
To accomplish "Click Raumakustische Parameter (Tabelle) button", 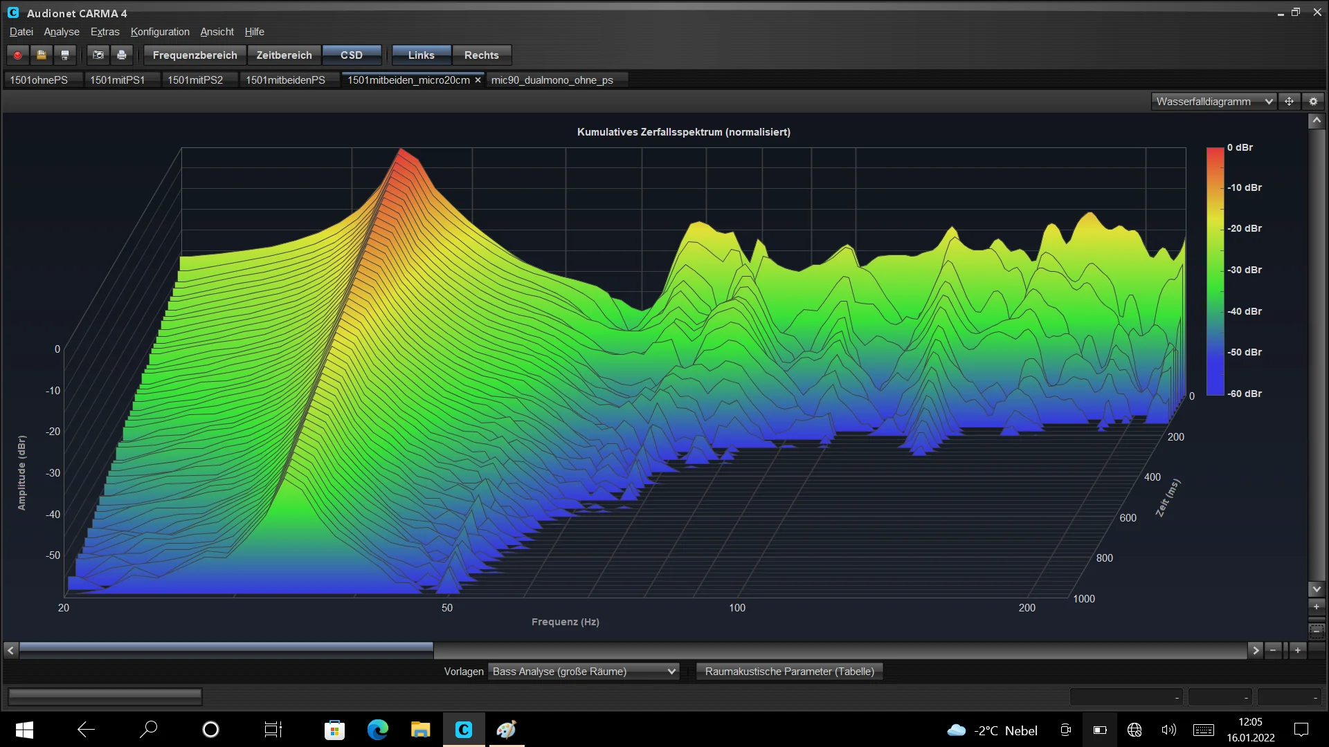I will click(790, 672).
